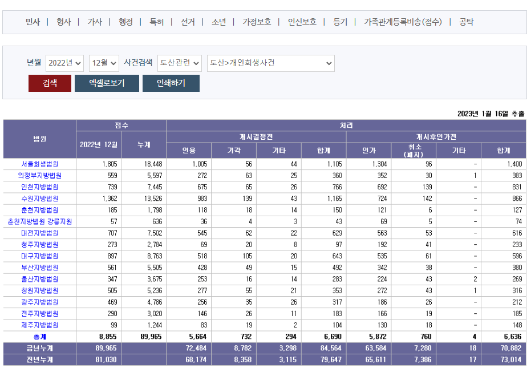Click the 총계 row label
531x372 pixels.
point(39,337)
